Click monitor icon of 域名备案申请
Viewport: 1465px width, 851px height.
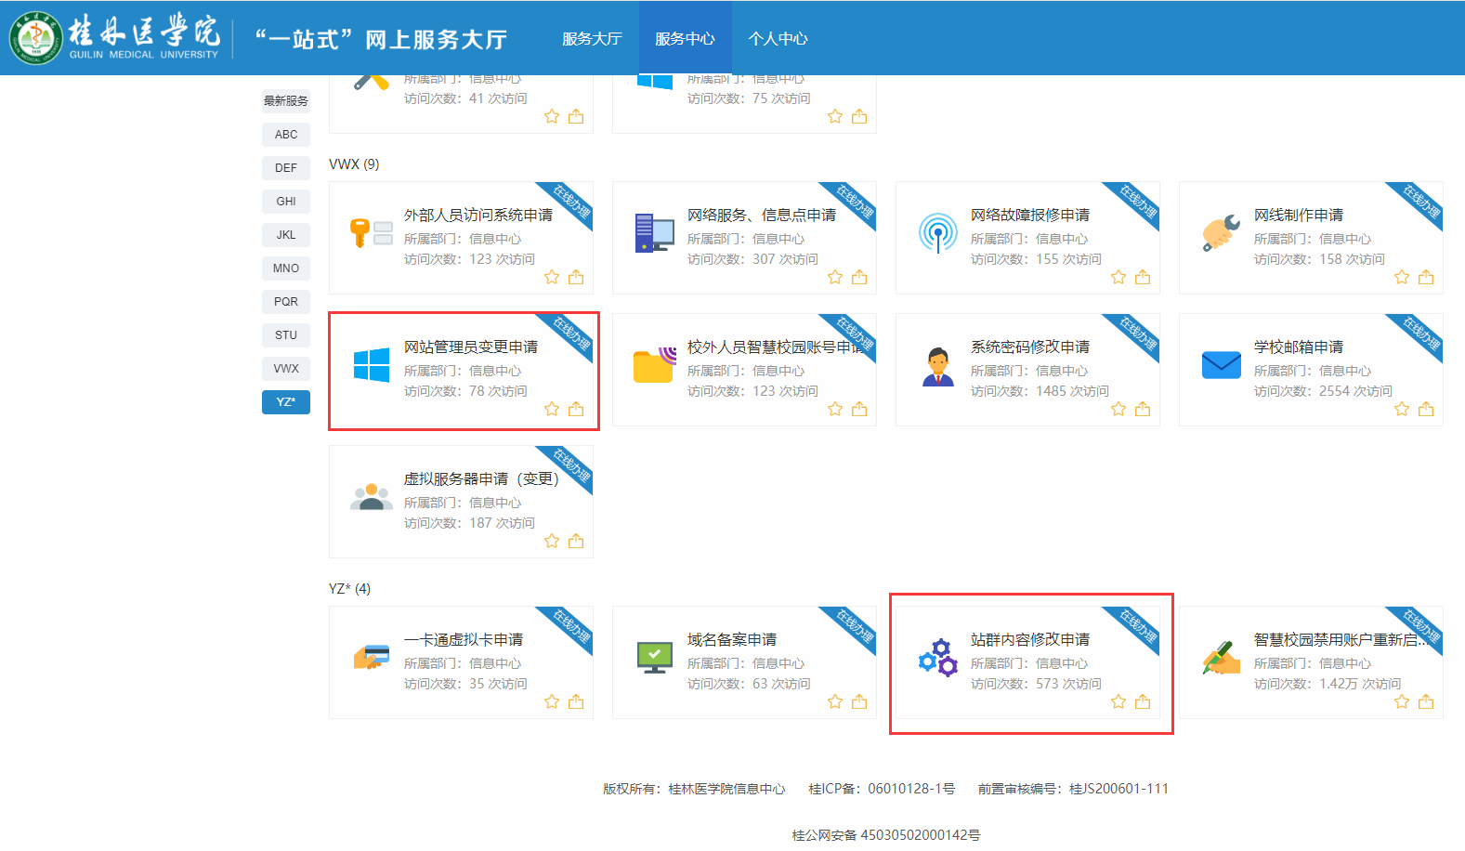click(x=654, y=657)
